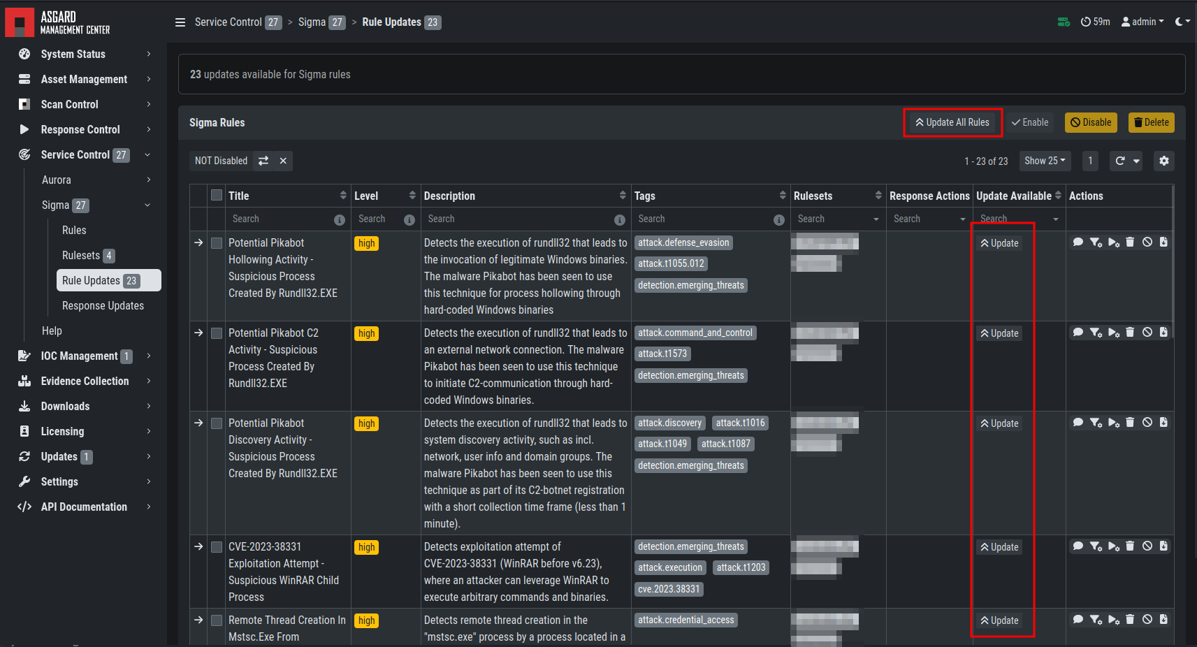Viewport: 1197px width, 647px height.
Task: Delete the CVE-2023-38331 Exploitation rule
Action: tap(1130, 546)
